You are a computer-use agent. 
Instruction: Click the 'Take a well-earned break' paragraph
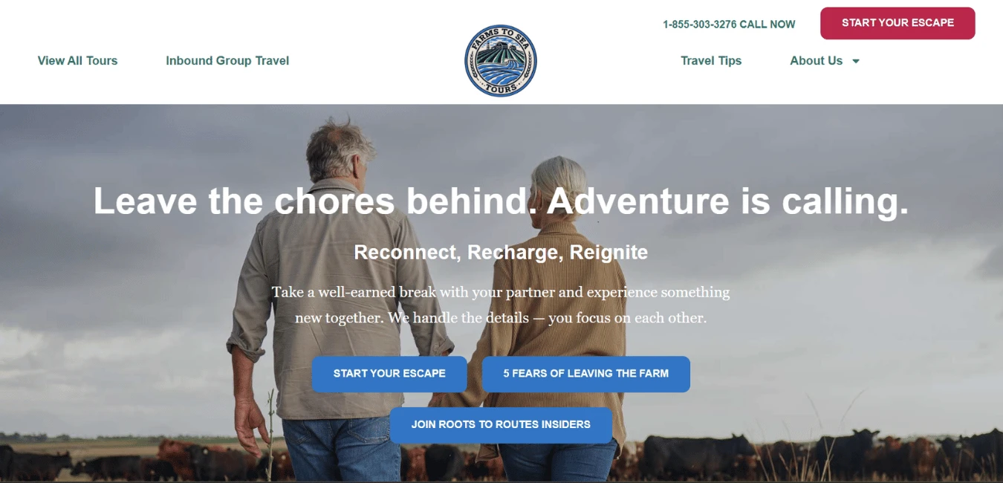pyautogui.click(x=501, y=305)
